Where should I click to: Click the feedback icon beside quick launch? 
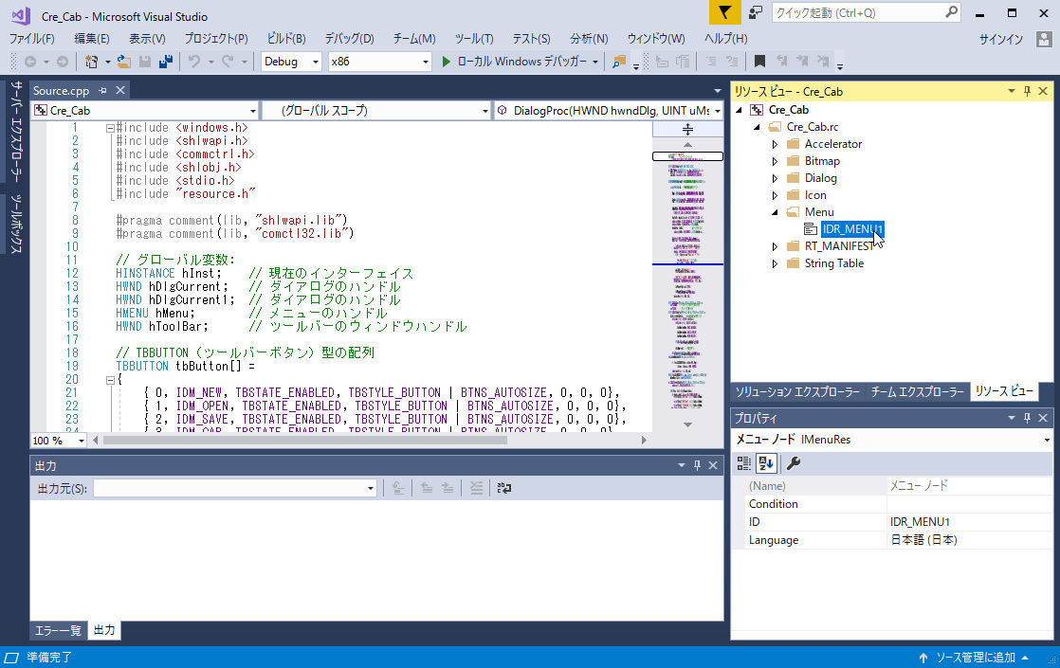click(756, 12)
